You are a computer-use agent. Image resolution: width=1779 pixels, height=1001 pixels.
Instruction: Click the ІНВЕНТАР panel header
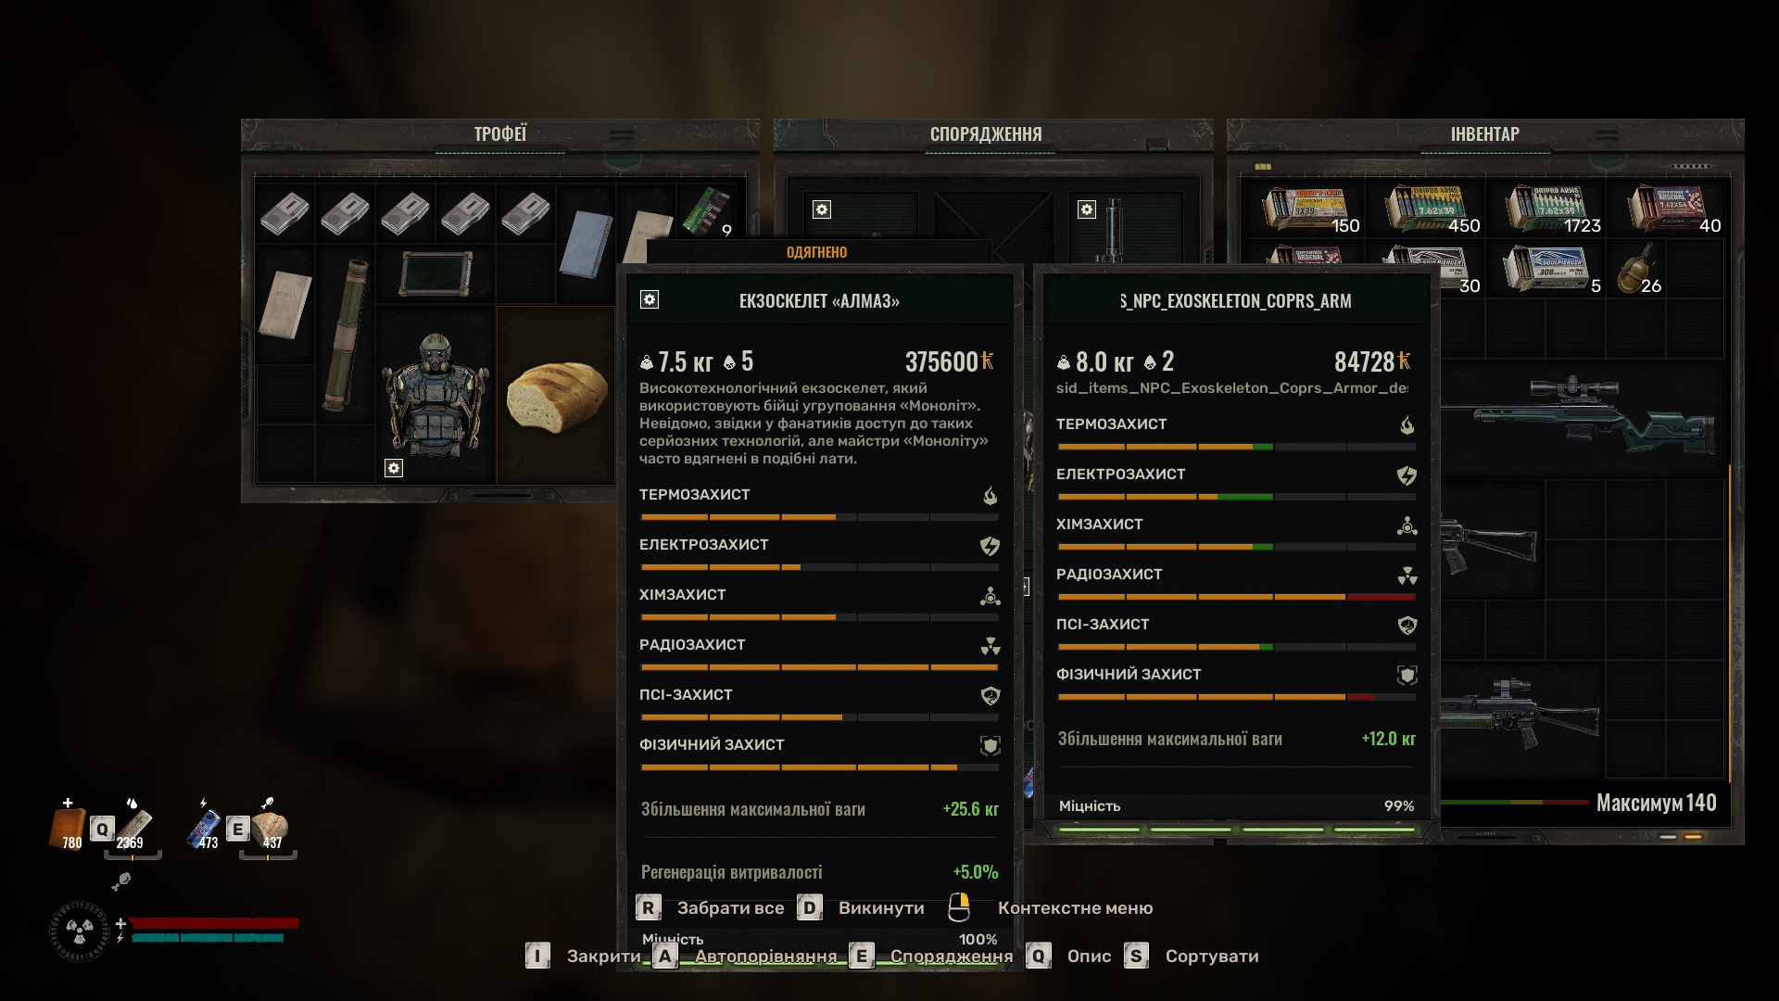(x=1485, y=134)
